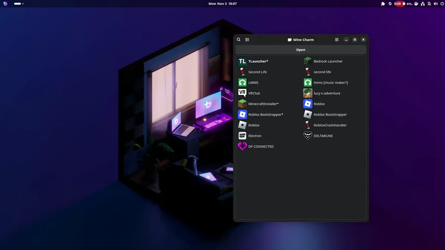The image size is (445, 250).
Task: Select the VRChat icon
Action: (242, 93)
